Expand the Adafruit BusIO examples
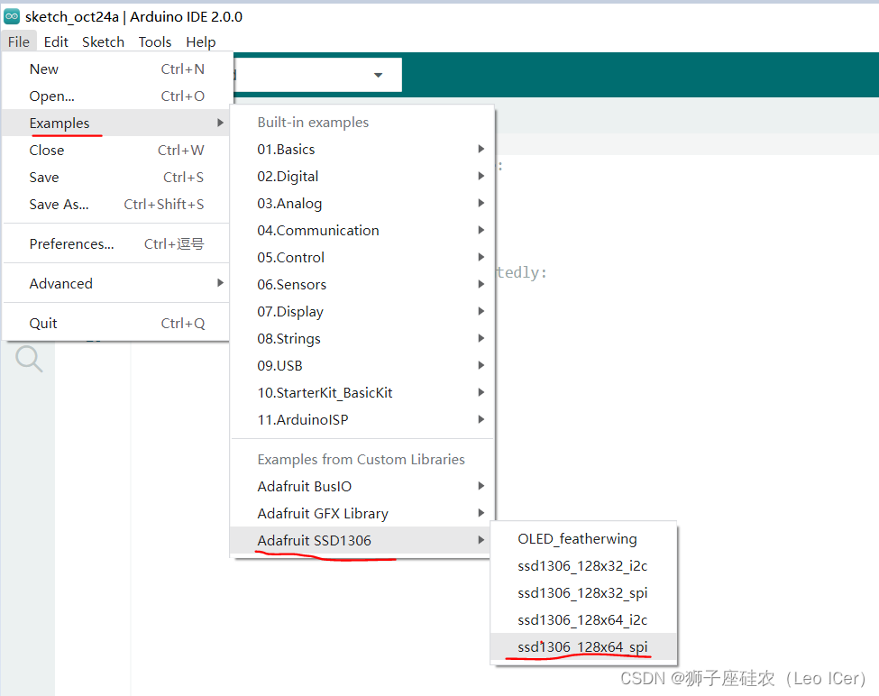Viewport: 879px width, 696px height. pos(362,486)
